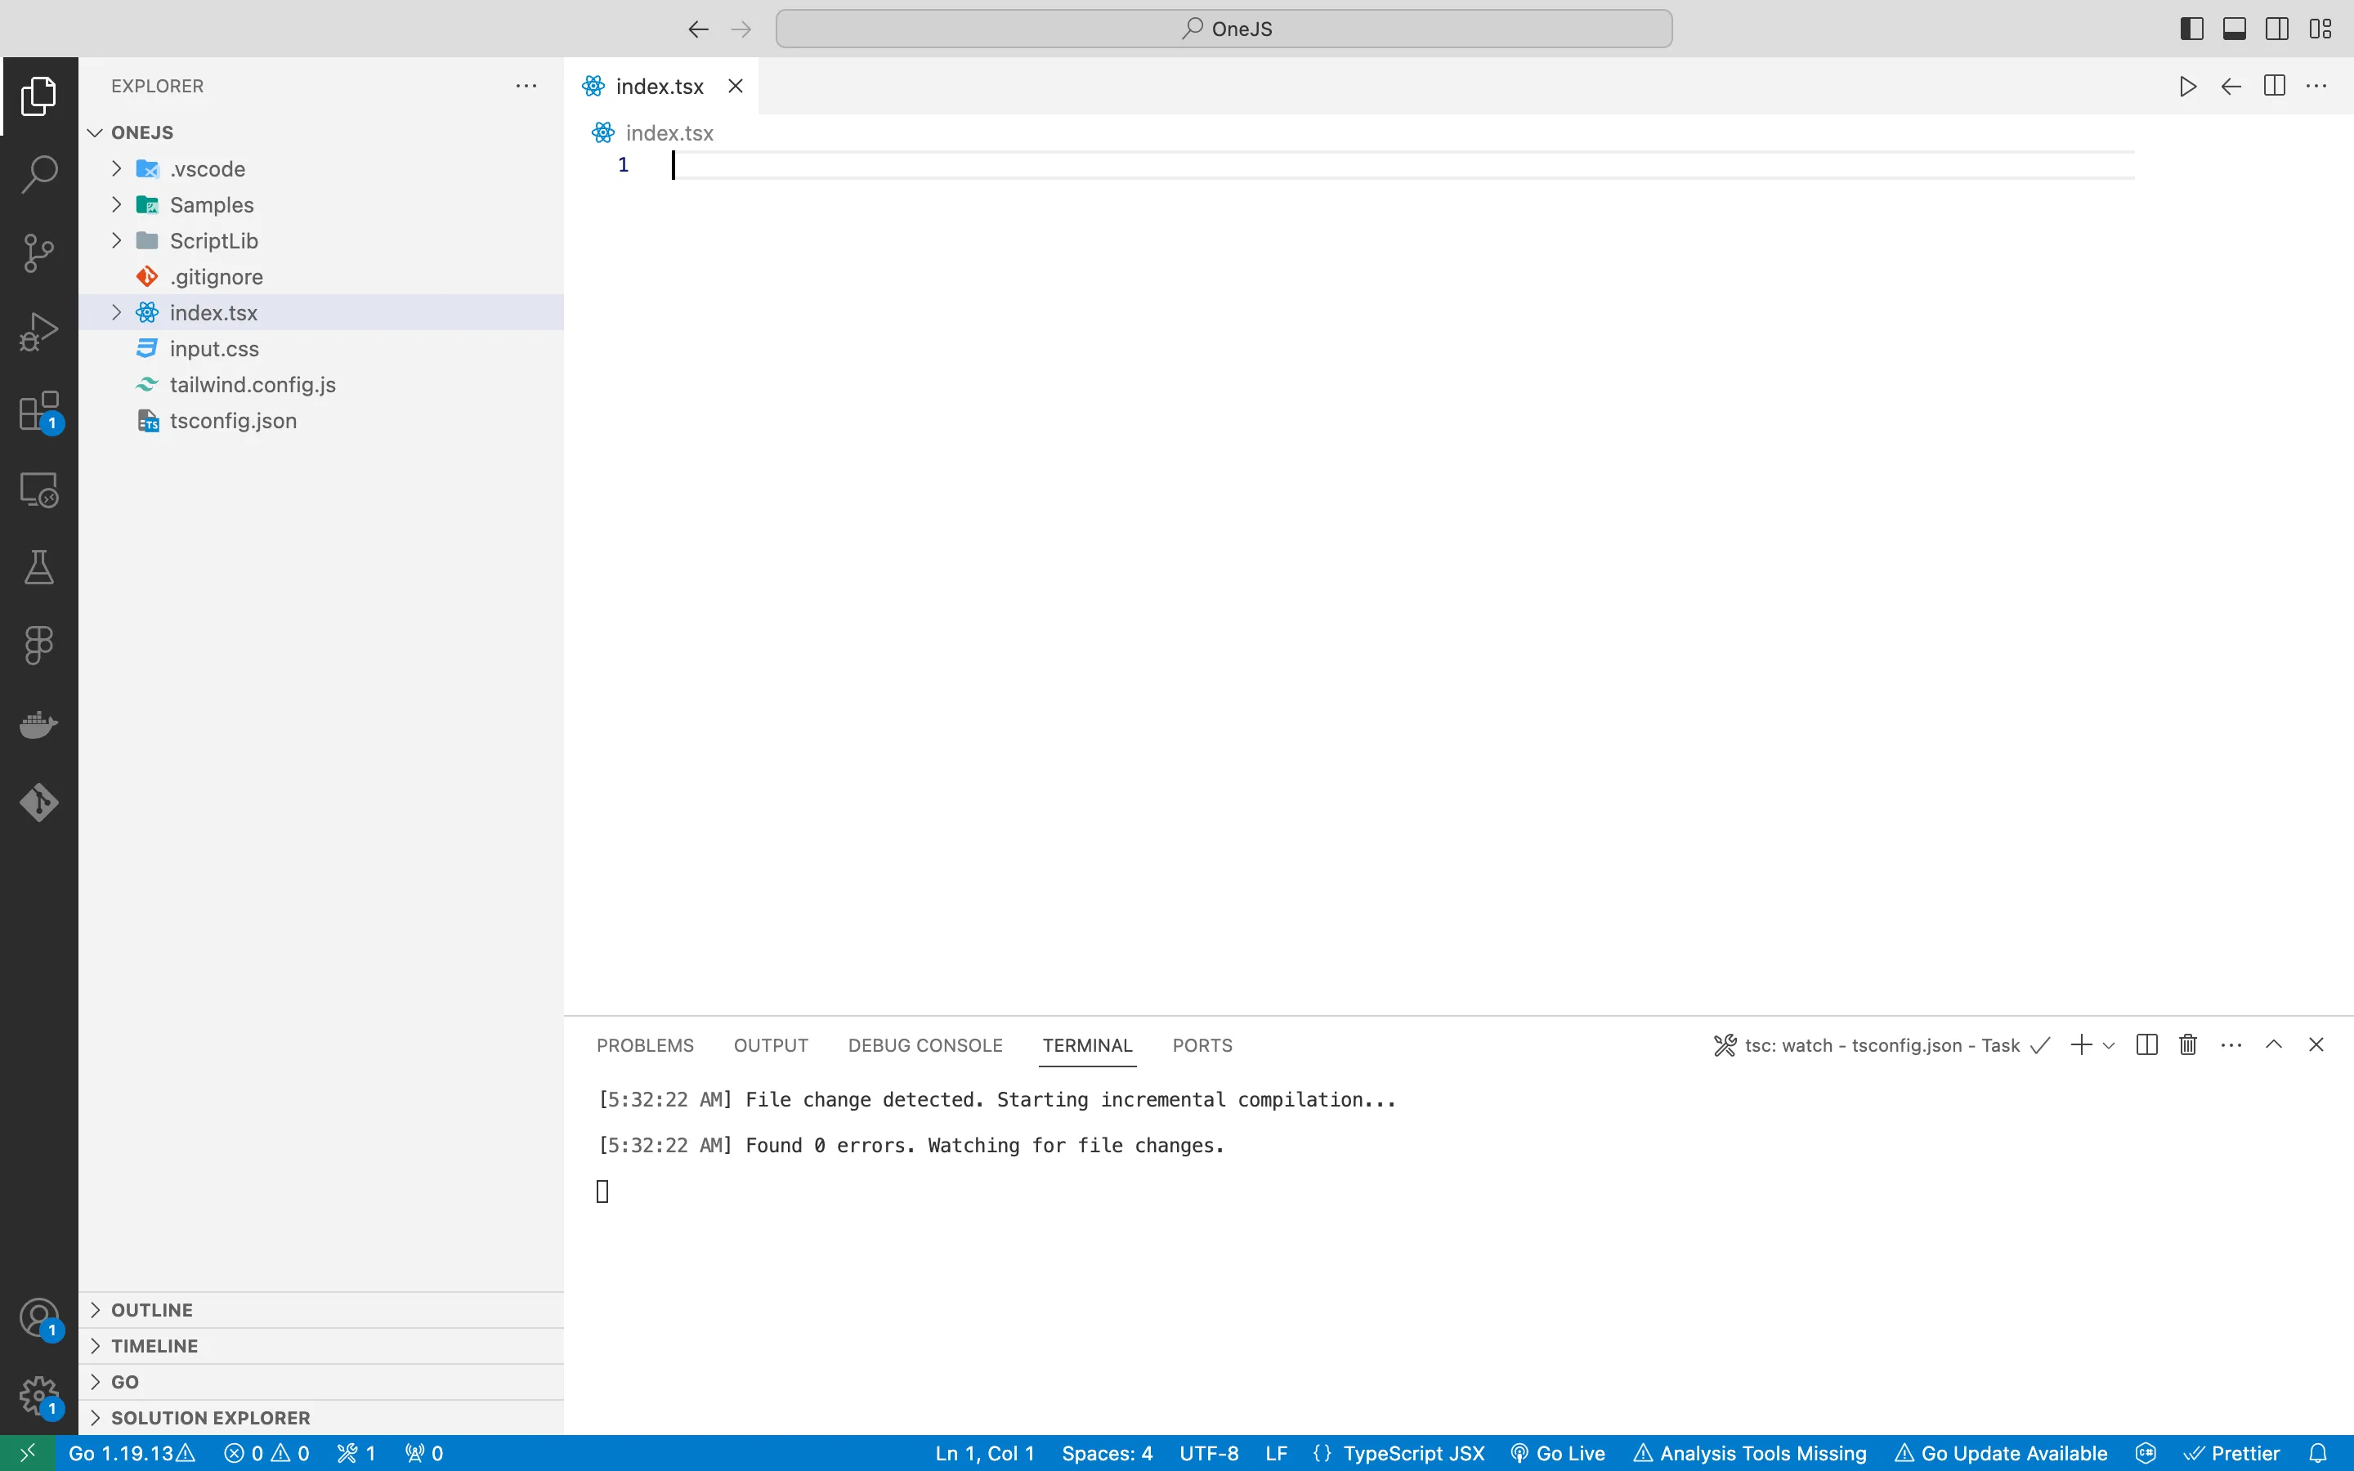Split the editor to the right
This screenshot has height=1471, width=2354.
pyautogui.click(x=2274, y=87)
